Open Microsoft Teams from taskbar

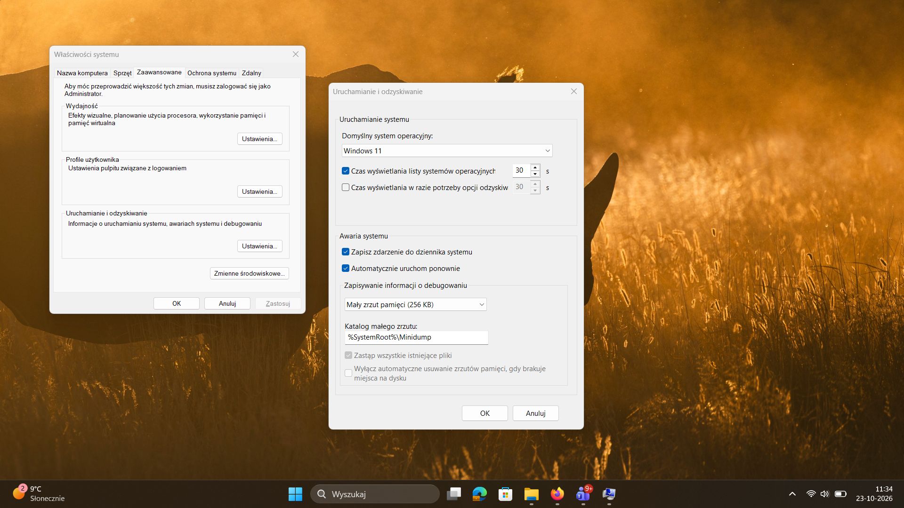[583, 494]
